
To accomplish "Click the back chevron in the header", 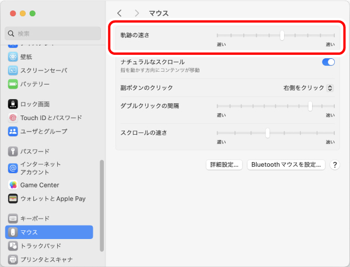I will point(120,13).
